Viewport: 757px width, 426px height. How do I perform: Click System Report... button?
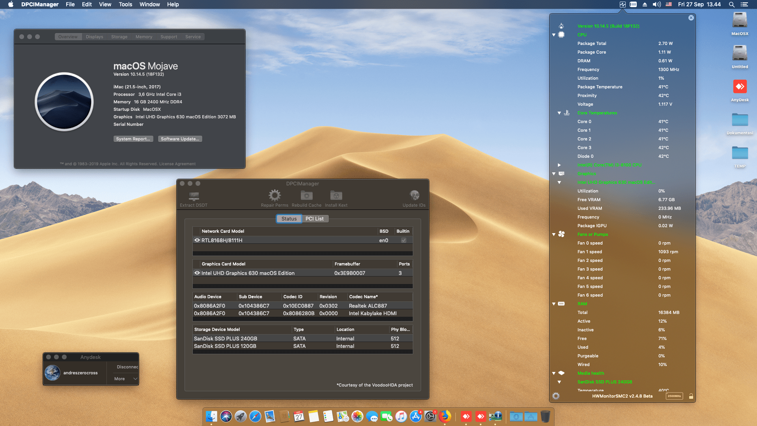pos(133,139)
